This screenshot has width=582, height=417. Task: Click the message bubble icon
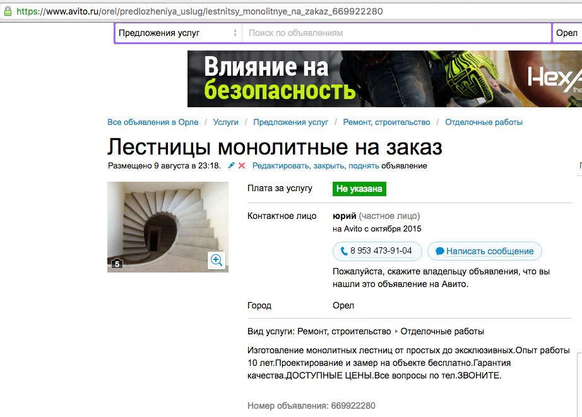(x=439, y=251)
